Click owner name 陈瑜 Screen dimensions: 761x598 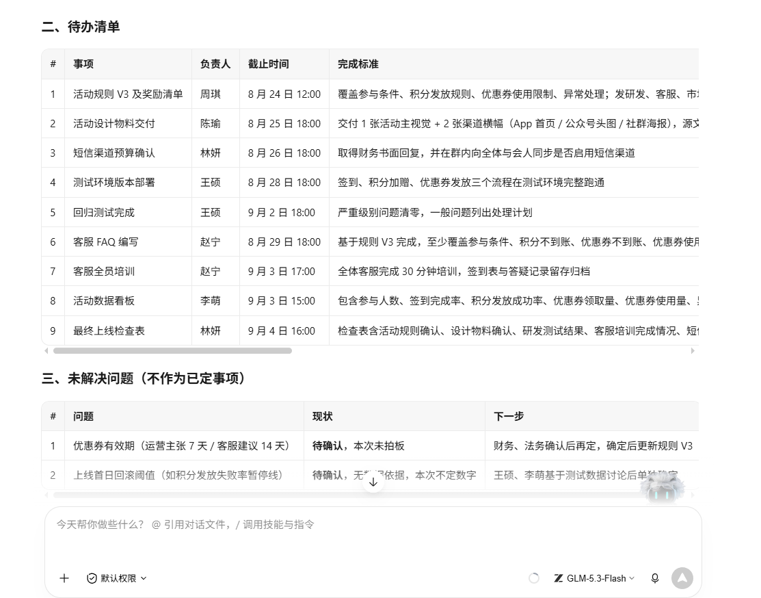pos(210,124)
